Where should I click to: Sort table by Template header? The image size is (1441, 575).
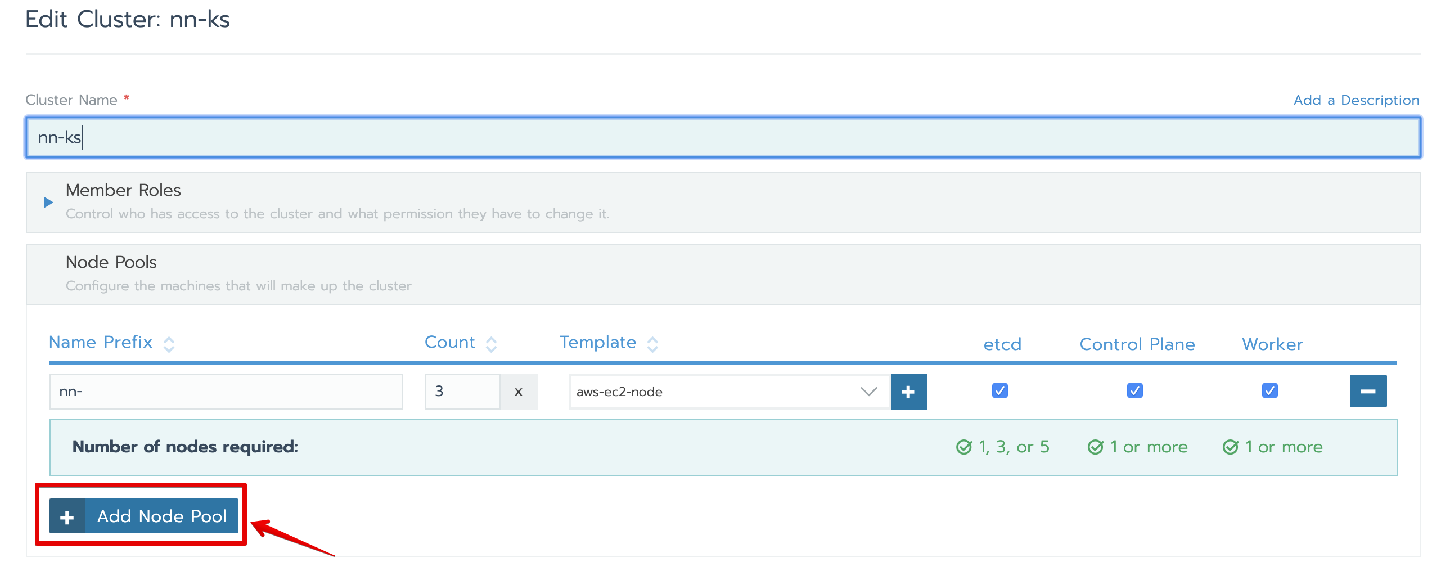coord(597,342)
